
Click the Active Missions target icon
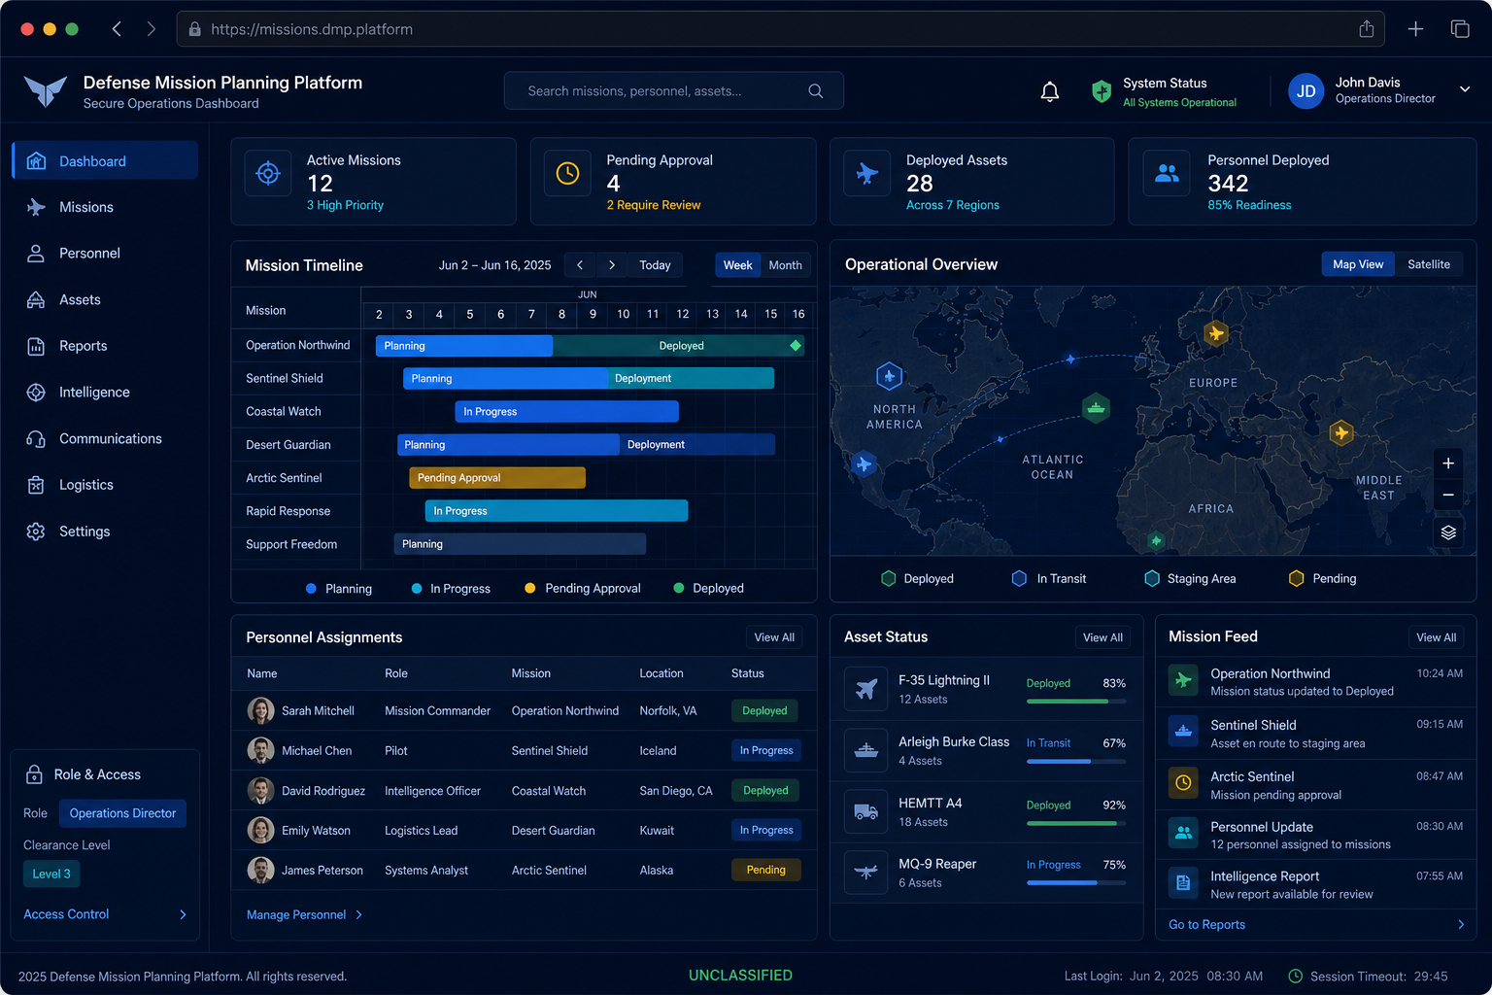pos(268,174)
